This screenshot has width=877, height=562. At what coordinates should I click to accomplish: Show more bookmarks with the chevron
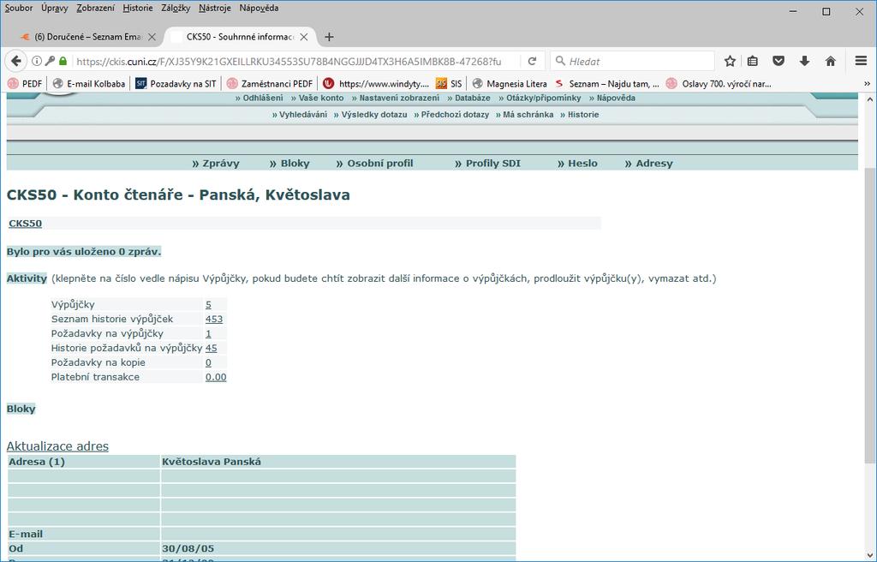tap(867, 83)
